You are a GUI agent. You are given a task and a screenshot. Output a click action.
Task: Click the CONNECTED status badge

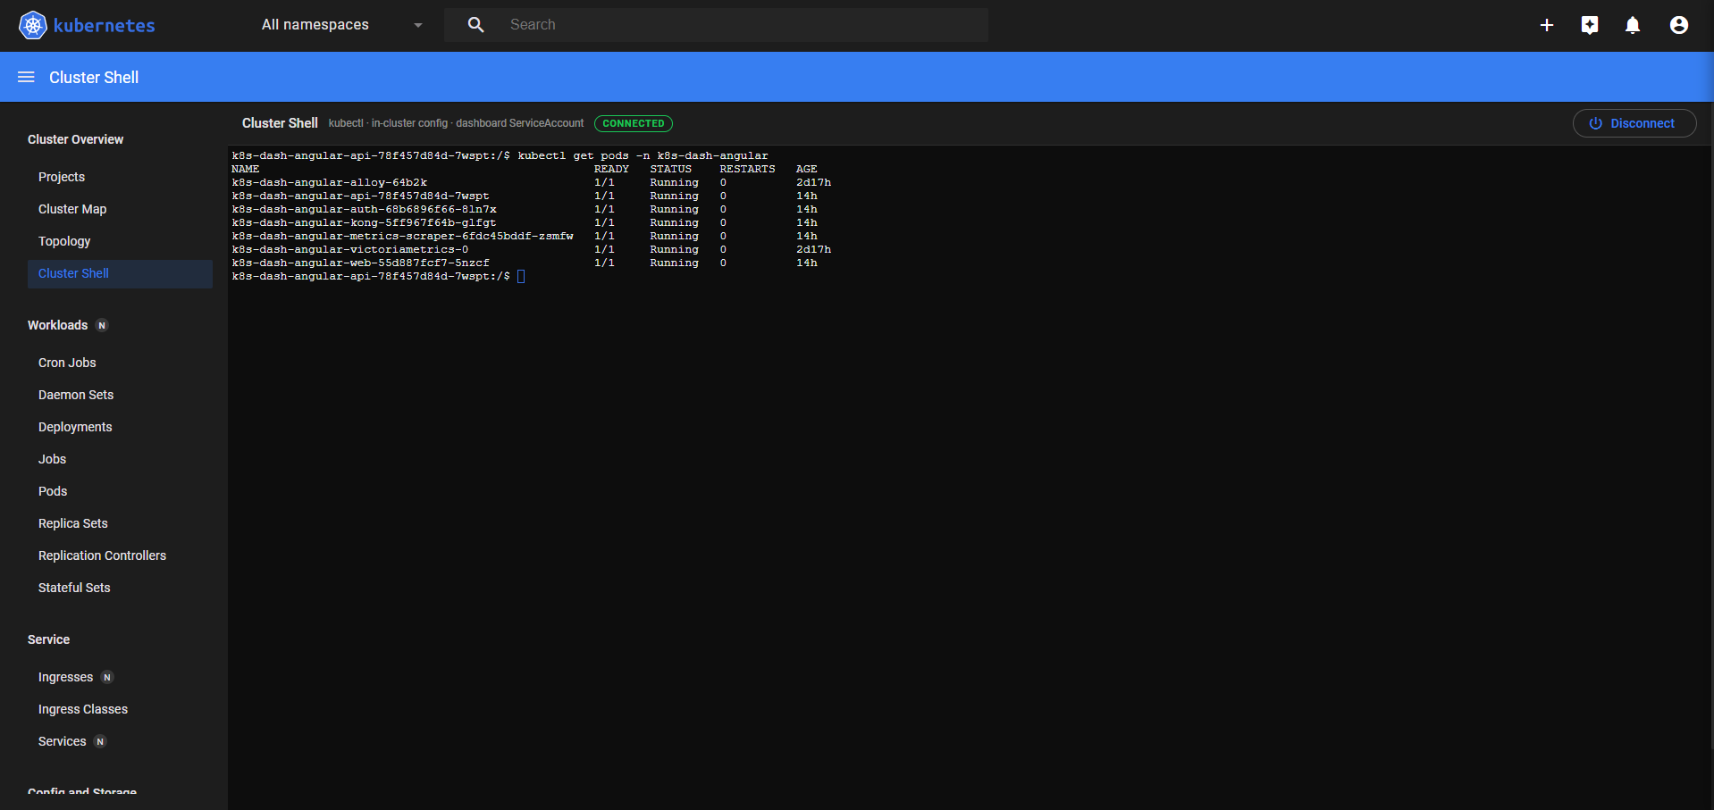[634, 123]
